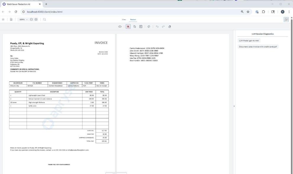Click the 'LLM Model: gpt-4o-mini' chip
The width and height of the screenshot is (293, 174).
tap(249, 41)
